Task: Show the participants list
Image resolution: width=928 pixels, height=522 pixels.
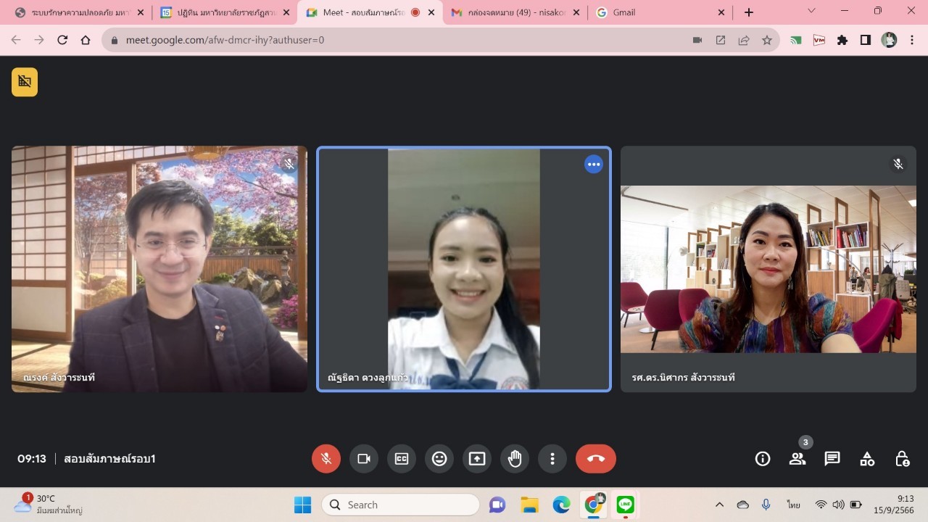Action: (x=797, y=459)
